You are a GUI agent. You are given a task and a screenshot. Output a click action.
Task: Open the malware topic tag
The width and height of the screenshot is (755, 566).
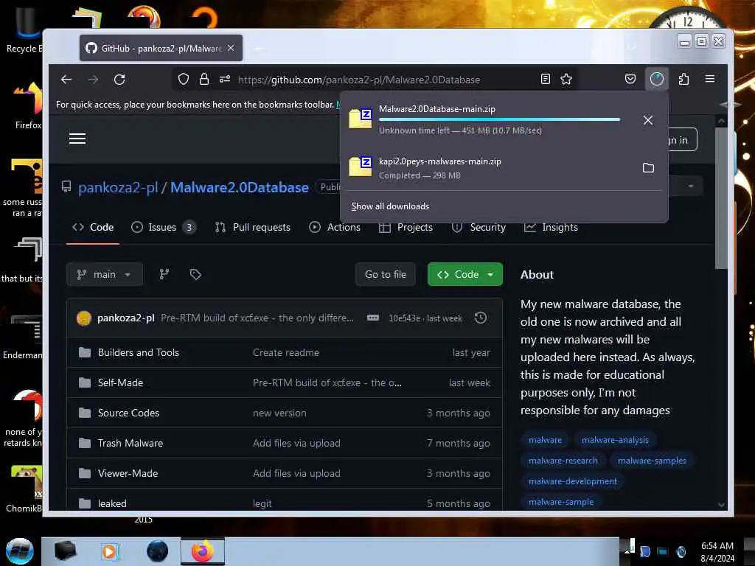pos(545,440)
